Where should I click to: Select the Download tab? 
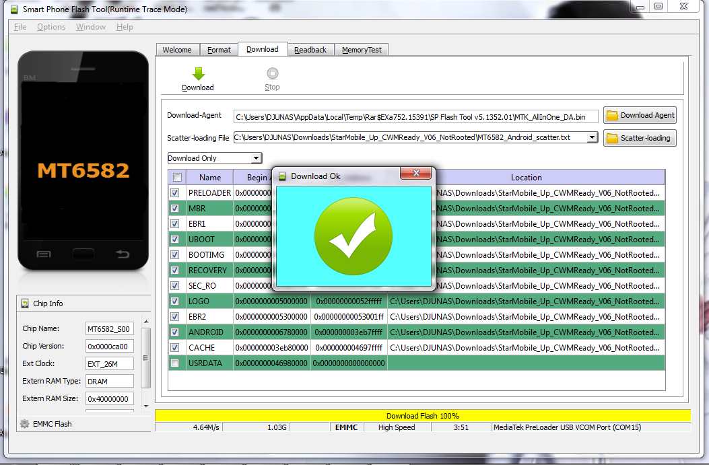pyautogui.click(x=263, y=49)
